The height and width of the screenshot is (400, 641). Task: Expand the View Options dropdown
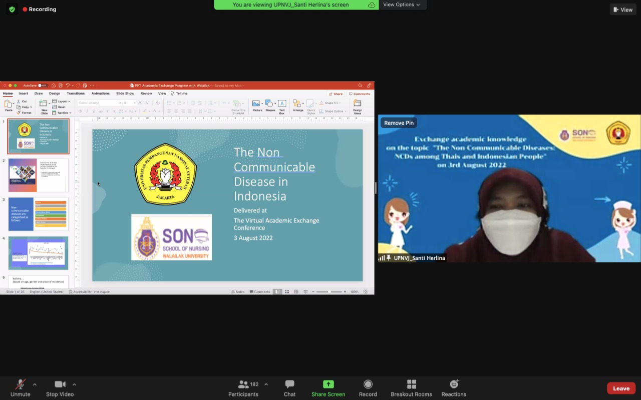(402, 4)
